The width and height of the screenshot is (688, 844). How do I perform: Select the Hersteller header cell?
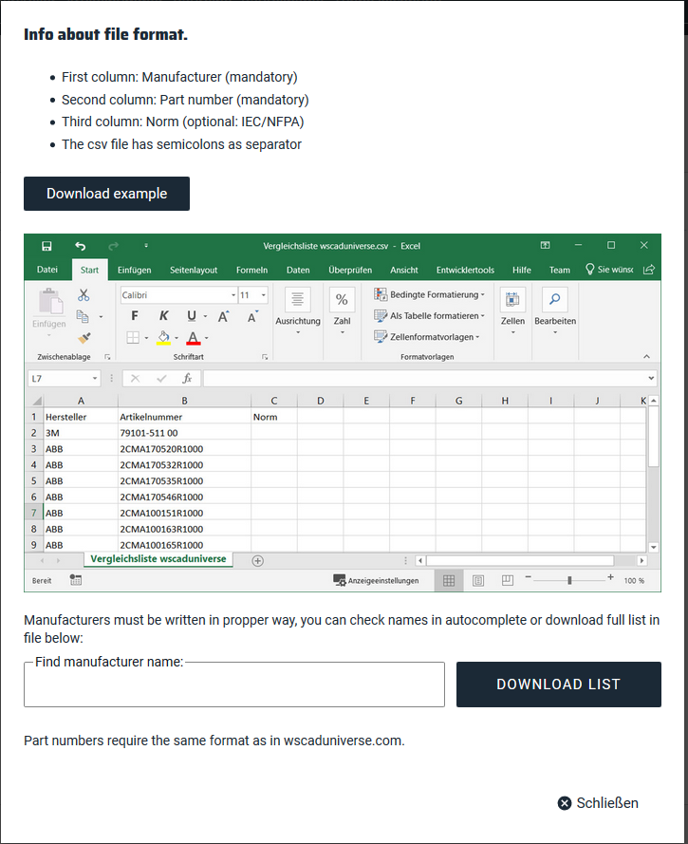[81, 417]
